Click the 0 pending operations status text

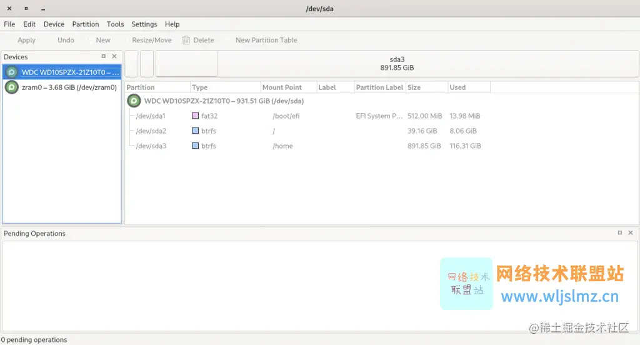tap(34, 340)
